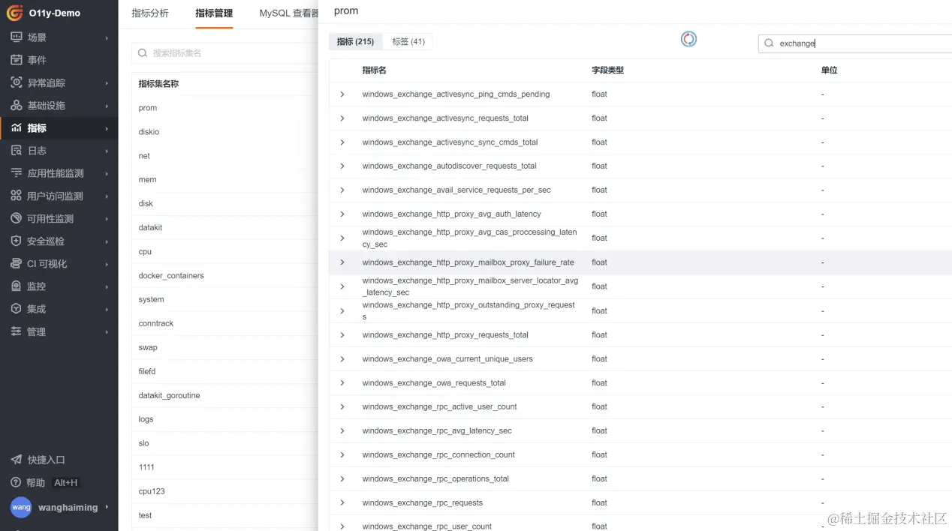The width and height of the screenshot is (952, 531).
Task: Click the 日志 sidebar icon
Action: (x=16, y=151)
